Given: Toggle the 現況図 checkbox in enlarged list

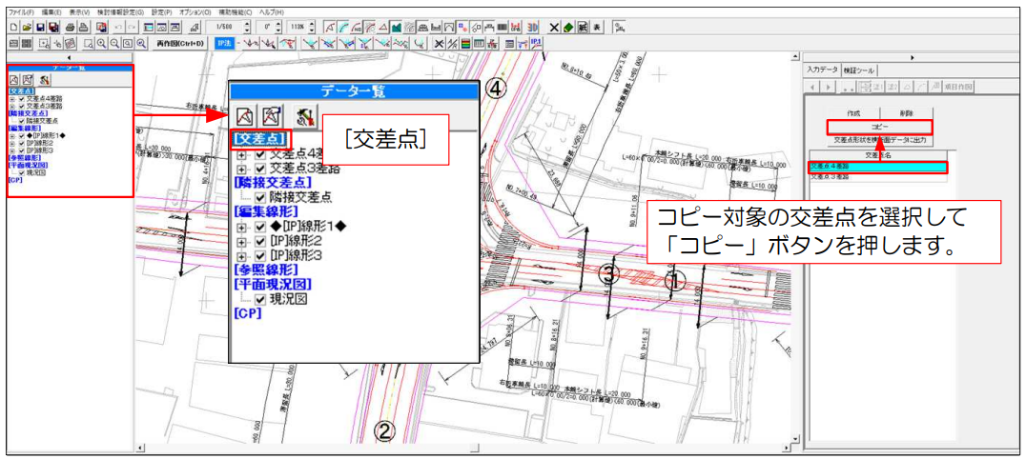Looking at the screenshot, I should point(259,299).
